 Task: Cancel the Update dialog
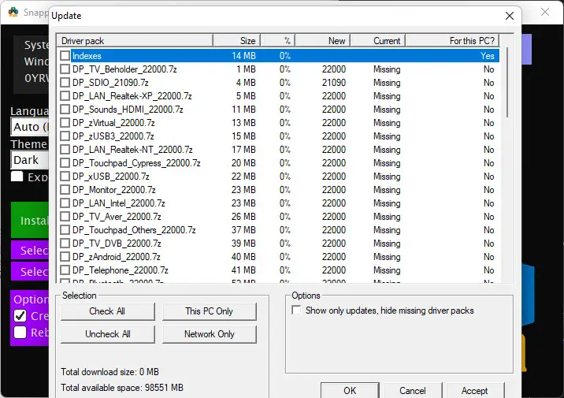coord(413,390)
